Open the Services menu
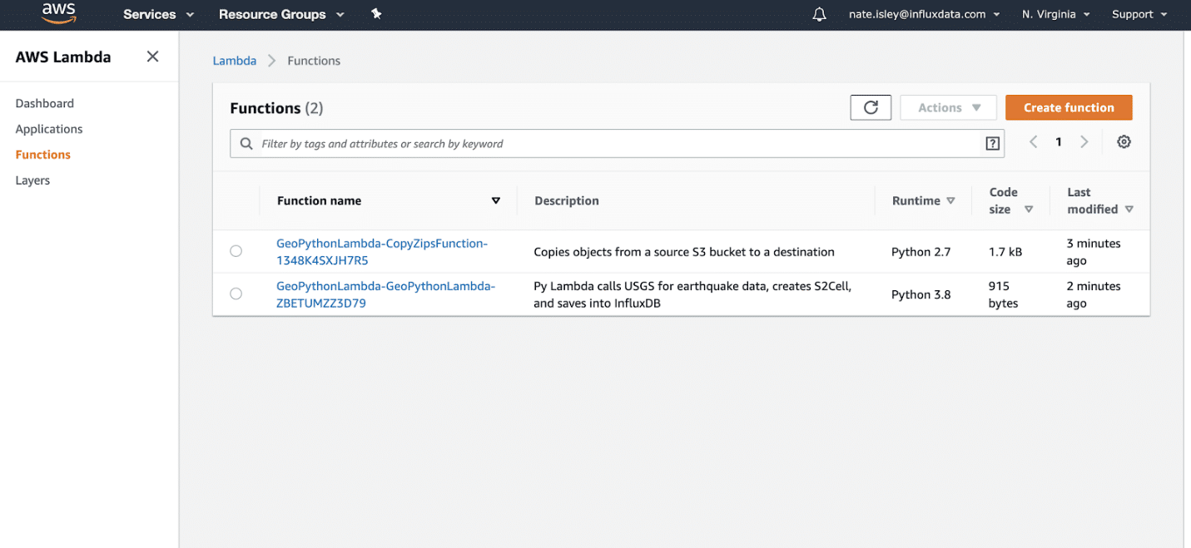This screenshot has width=1191, height=548. point(157,14)
